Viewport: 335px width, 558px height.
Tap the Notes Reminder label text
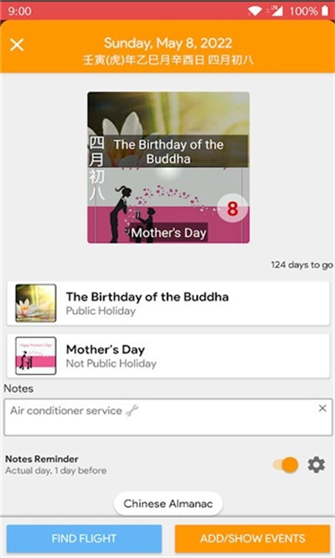coord(42,458)
